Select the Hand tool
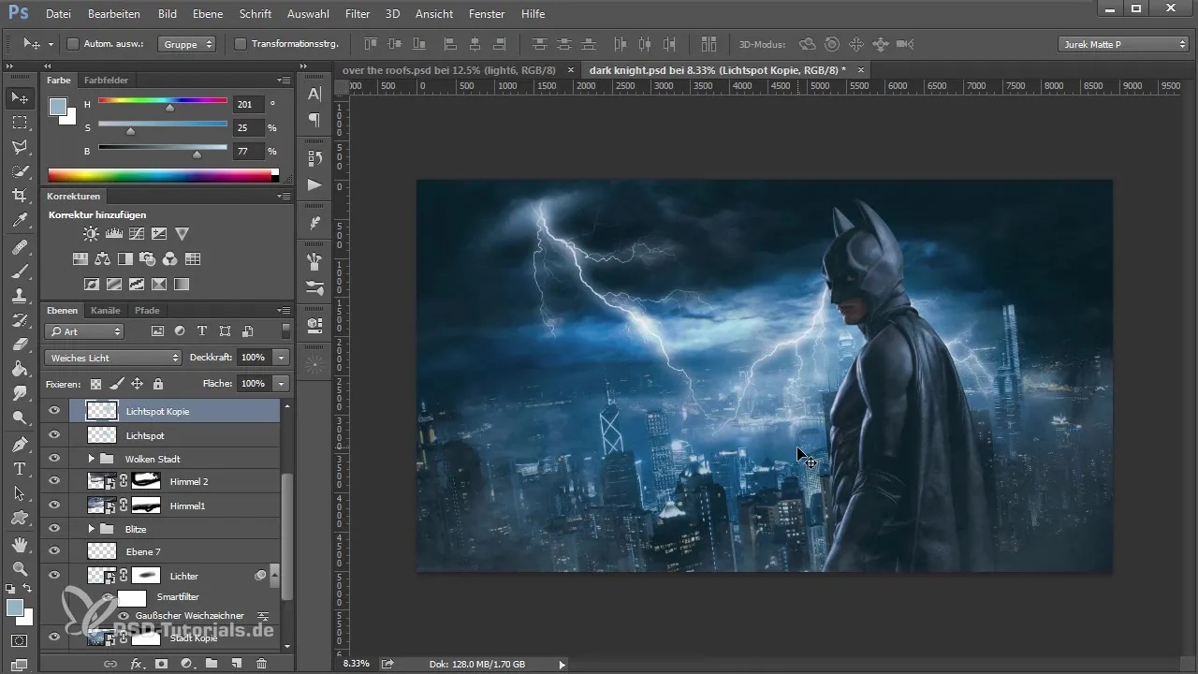The height and width of the screenshot is (674, 1198). click(x=19, y=544)
